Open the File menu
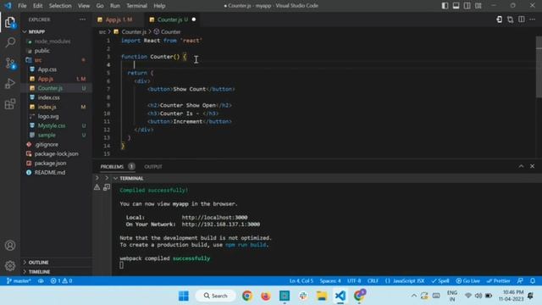 (22, 6)
